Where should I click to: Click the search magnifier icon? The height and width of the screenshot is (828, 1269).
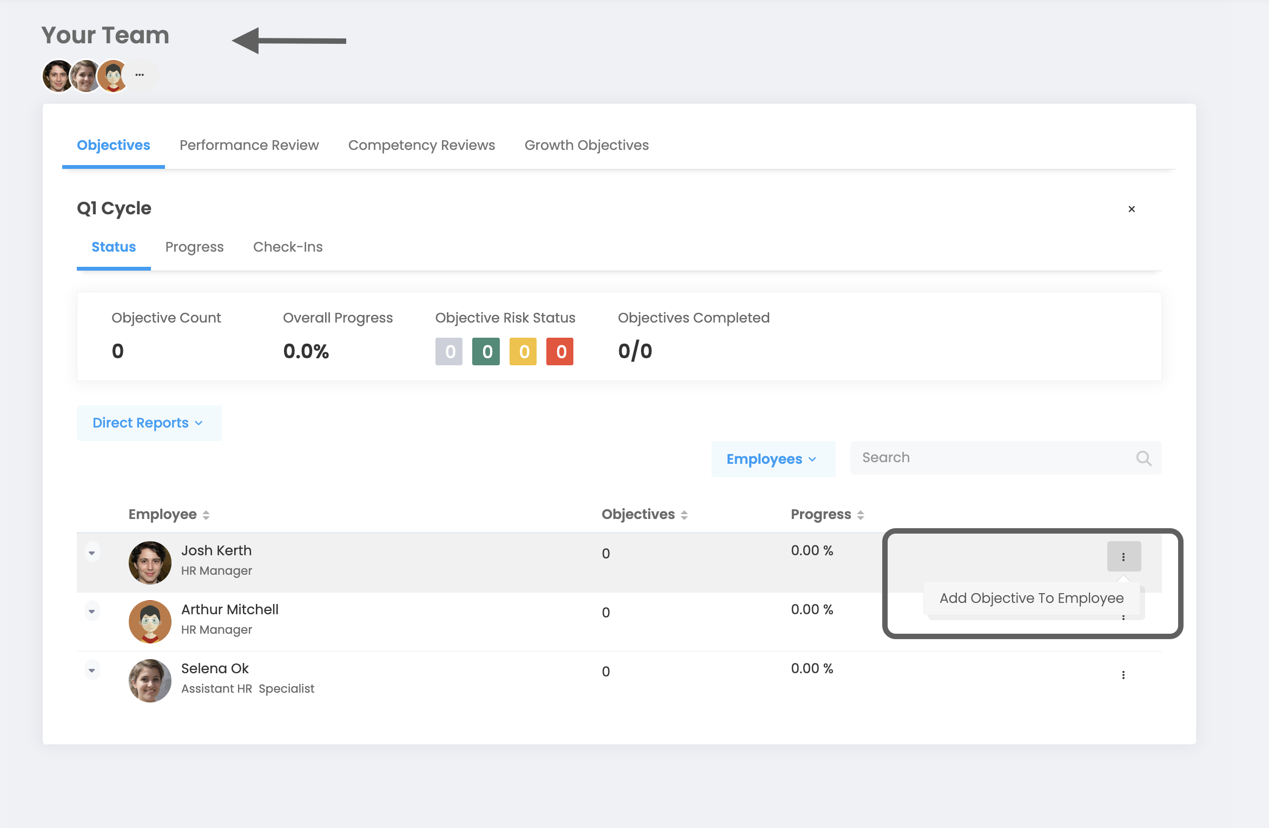[x=1144, y=458]
